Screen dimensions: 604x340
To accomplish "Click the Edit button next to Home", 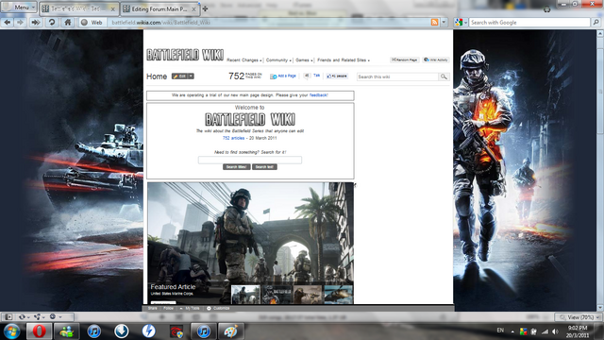I will (179, 76).
